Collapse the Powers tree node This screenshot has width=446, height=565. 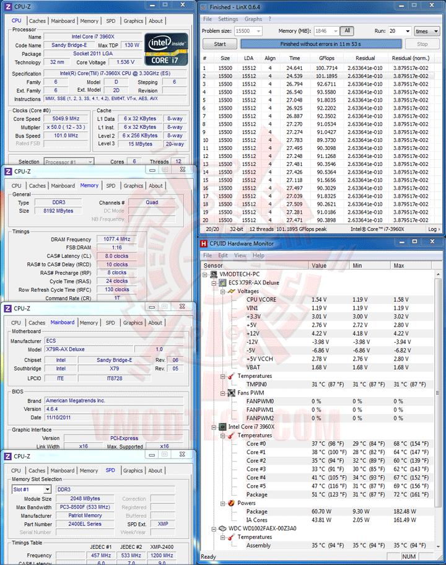222,504
